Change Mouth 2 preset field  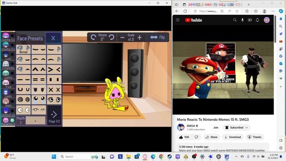point(35,121)
